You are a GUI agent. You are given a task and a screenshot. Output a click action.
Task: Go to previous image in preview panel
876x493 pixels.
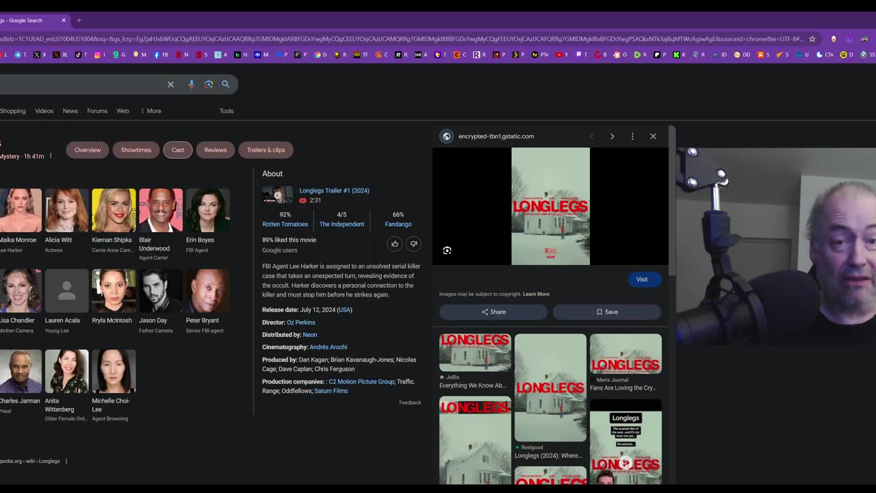pos(592,136)
